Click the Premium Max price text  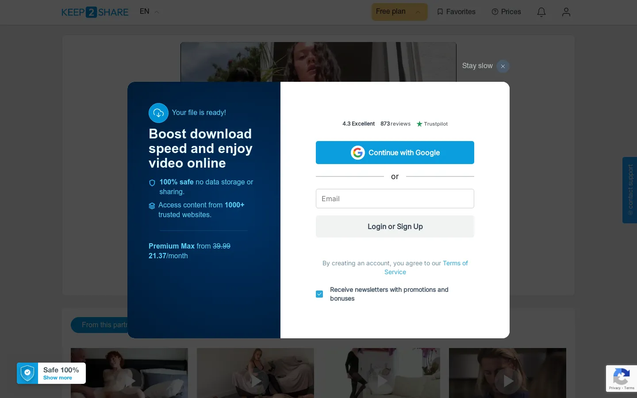[189, 251]
